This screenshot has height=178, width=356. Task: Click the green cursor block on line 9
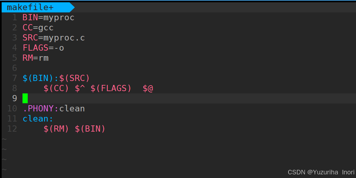[x=25, y=98]
